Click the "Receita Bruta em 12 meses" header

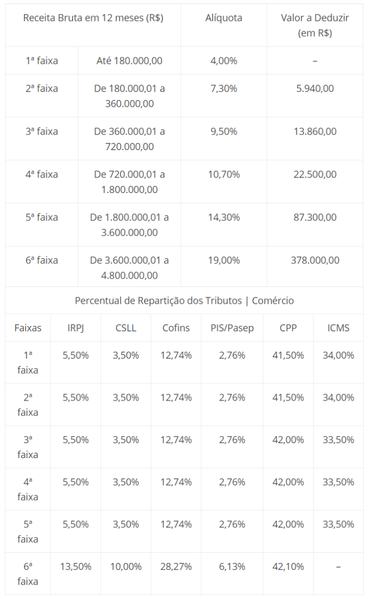coord(93,18)
